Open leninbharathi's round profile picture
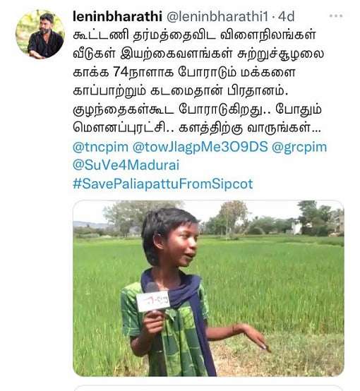The image size is (360, 391). point(40,34)
